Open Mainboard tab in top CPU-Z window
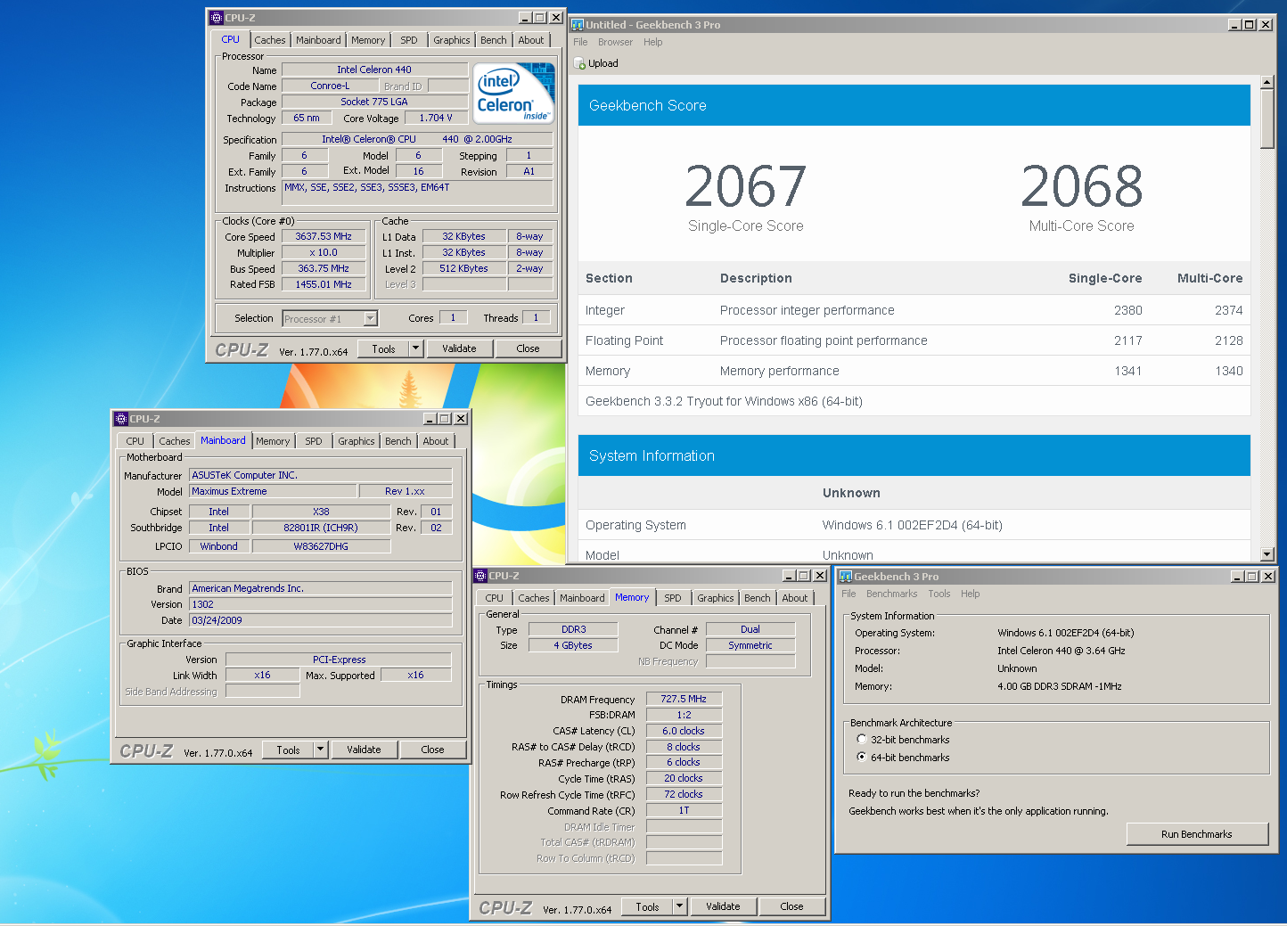The width and height of the screenshot is (1287, 926). (318, 40)
